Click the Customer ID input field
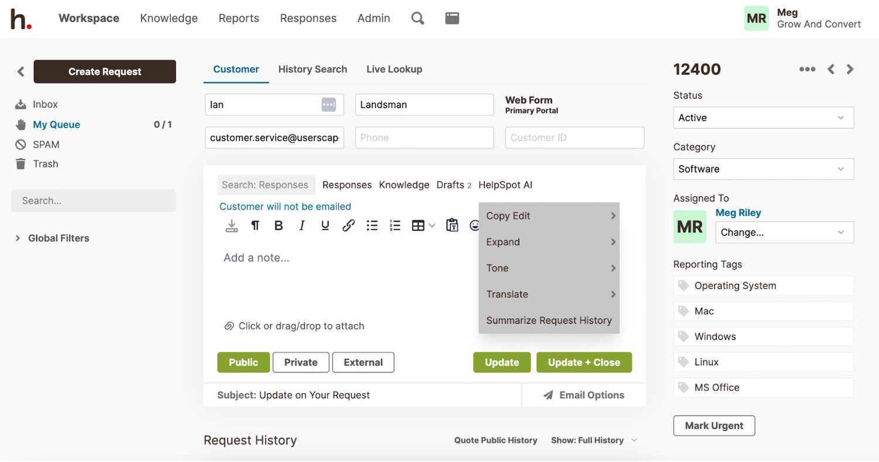Viewport: 879px width, 462px height. click(x=575, y=138)
